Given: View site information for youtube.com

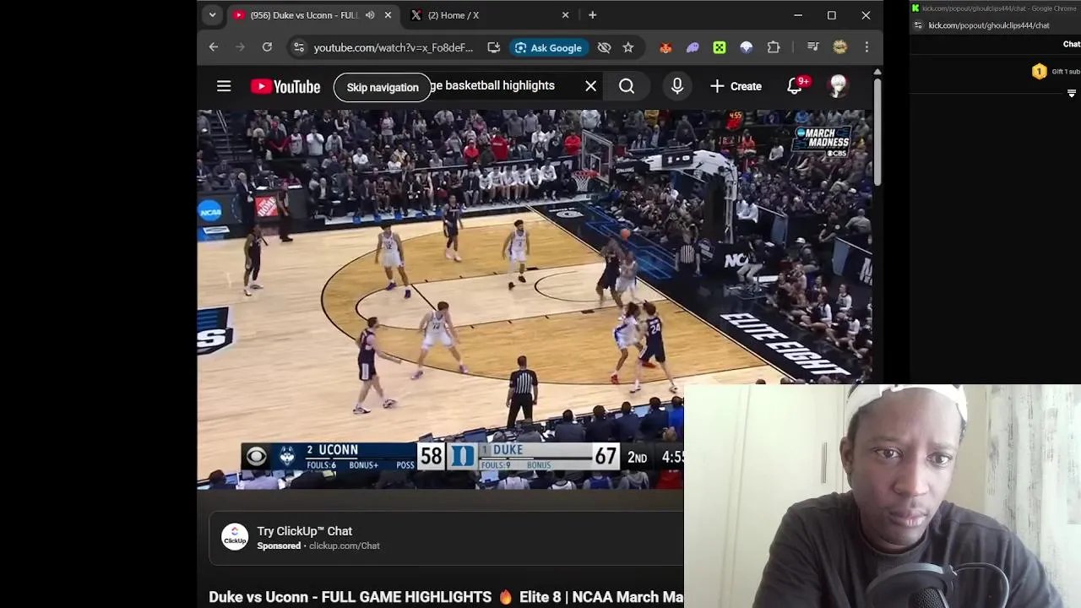Looking at the screenshot, I should tap(298, 47).
